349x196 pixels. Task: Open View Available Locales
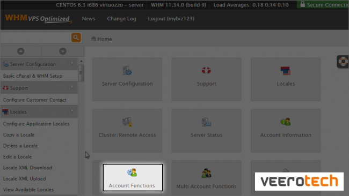[28, 190]
